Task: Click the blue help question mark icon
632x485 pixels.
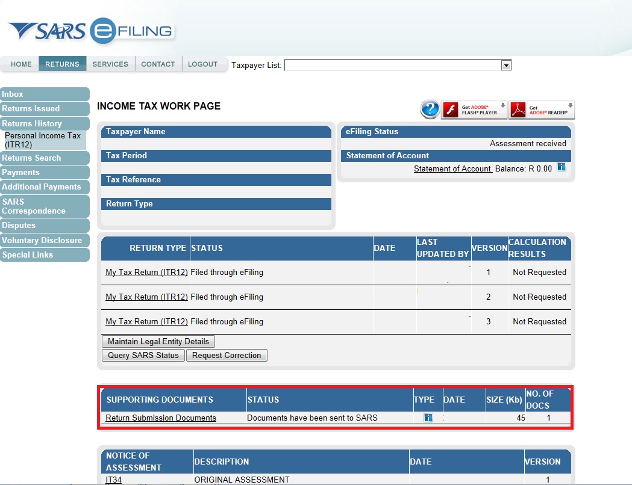Action: coord(430,110)
